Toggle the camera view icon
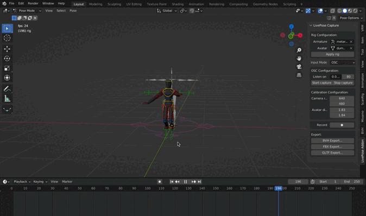 point(299,67)
